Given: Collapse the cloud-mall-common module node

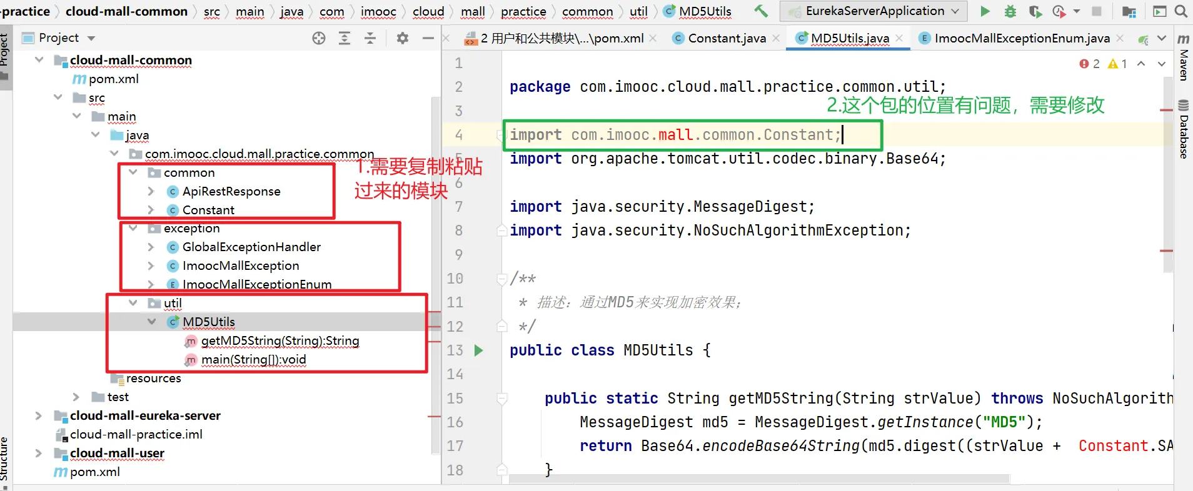Looking at the screenshot, I should click(39, 60).
